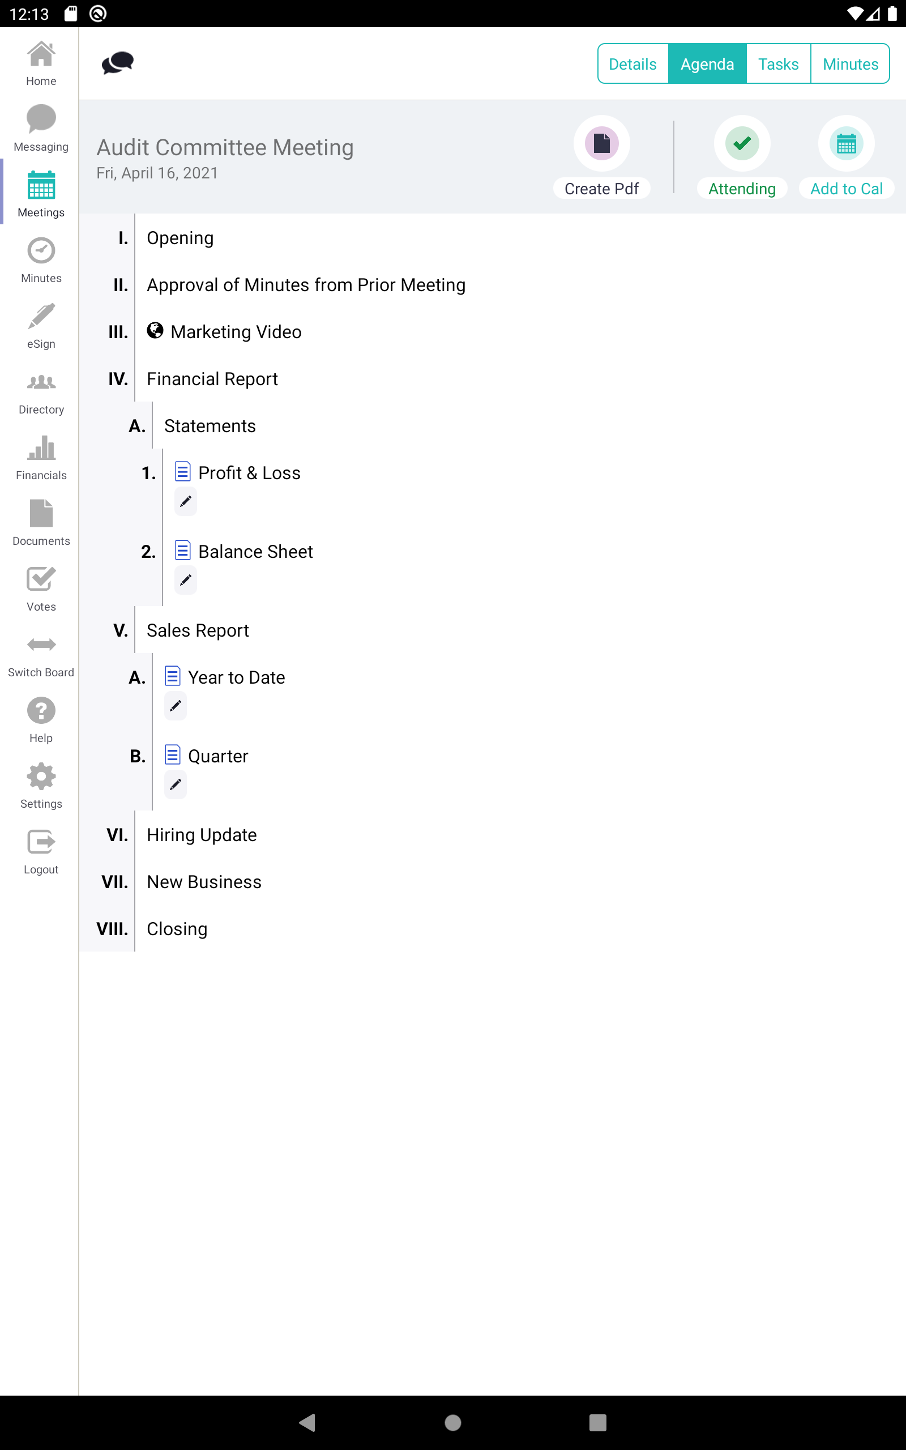This screenshot has width=906, height=1450.
Task: Select Approval of Minutes from Prior Meeting
Action: coord(306,284)
